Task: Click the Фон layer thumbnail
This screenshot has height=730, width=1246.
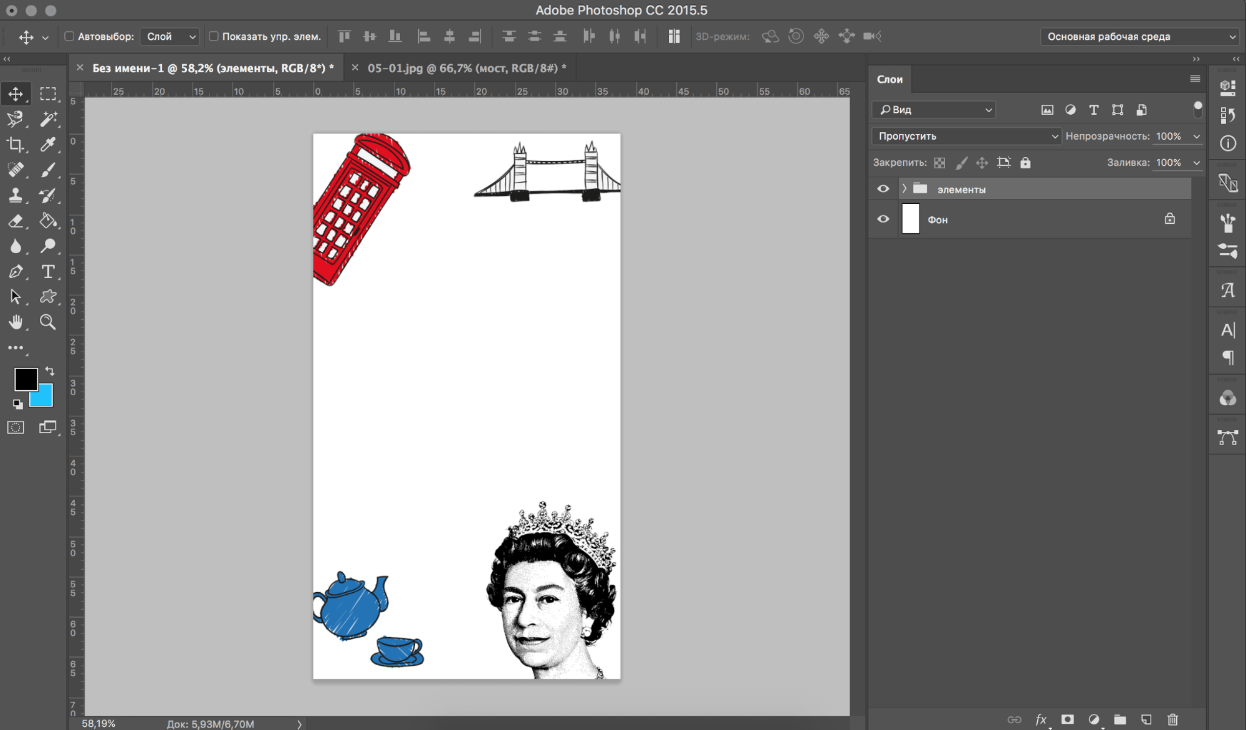Action: (911, 219)
